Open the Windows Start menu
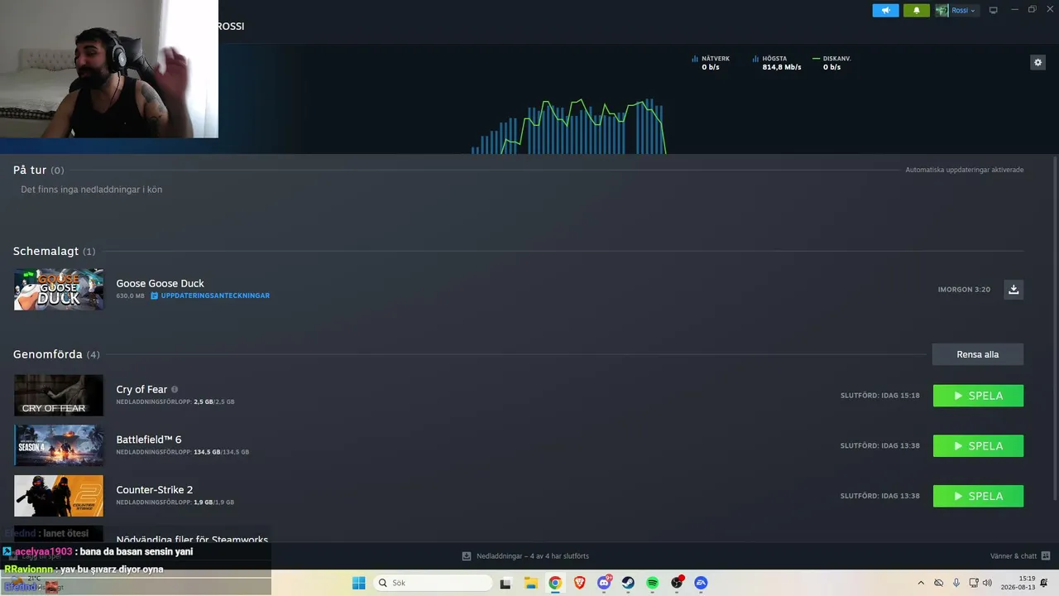1059x596 pixels. pyautogui.click(x=358, y=583)
